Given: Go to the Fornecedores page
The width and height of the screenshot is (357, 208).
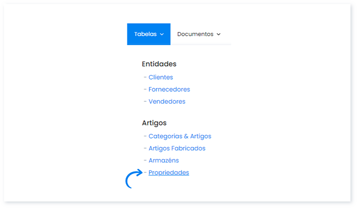Looking at the screenshot, I should (169, 89).
